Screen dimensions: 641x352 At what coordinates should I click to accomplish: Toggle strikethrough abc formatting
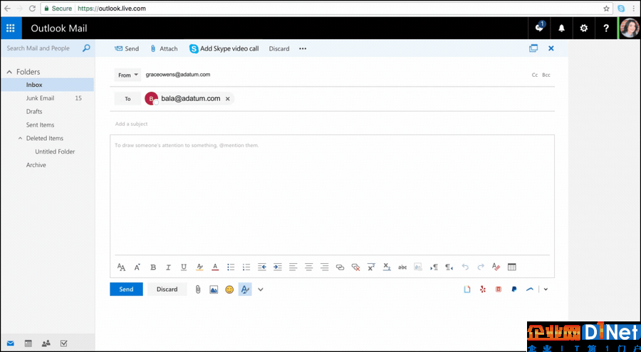click(x=402, y=267)
